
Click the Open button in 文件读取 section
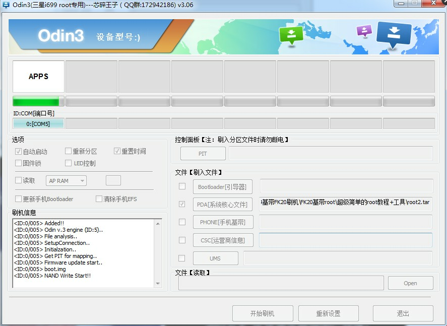coord(411,283)
